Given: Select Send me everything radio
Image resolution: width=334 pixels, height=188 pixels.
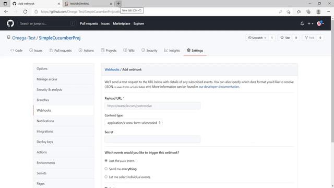Looking at the screenshot, I should (x=106, y=169).
